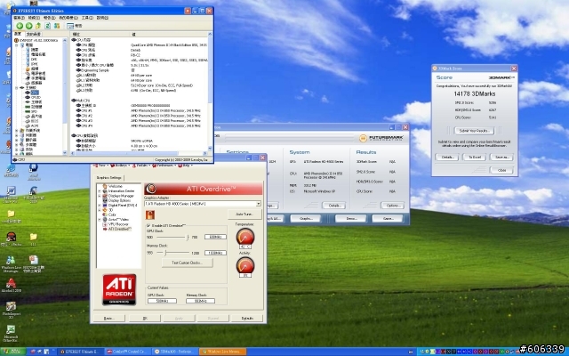Image resolution: width=569 pixels, height=356 pixels.
Task: Switch to Windows Live Messenger taskbar button
Action: [222, 352]
